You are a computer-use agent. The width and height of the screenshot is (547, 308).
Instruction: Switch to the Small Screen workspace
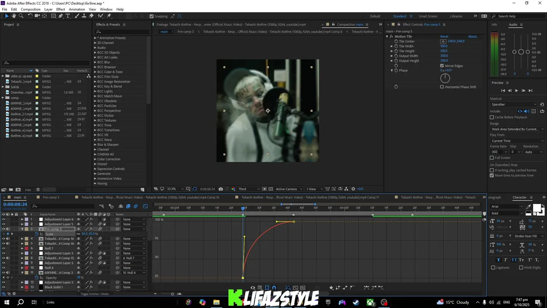(x=428, y=16)
